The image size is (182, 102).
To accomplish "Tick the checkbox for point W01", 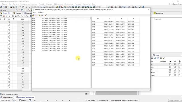I will coord(9,74).
